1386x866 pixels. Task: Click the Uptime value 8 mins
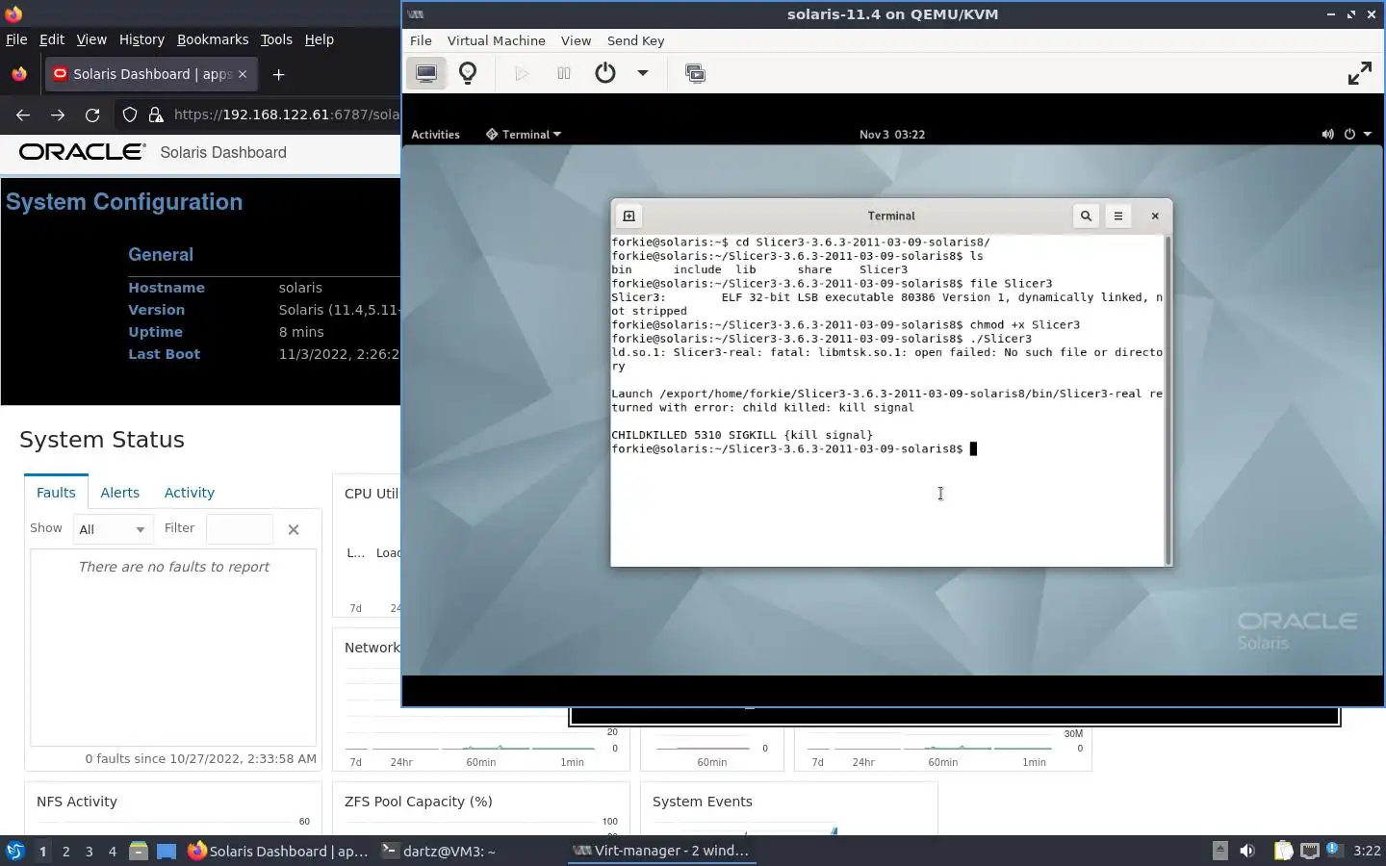click(306, 332)
